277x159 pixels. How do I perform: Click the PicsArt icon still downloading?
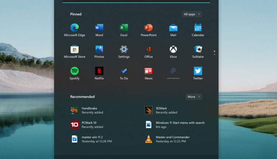coord(173,71)
